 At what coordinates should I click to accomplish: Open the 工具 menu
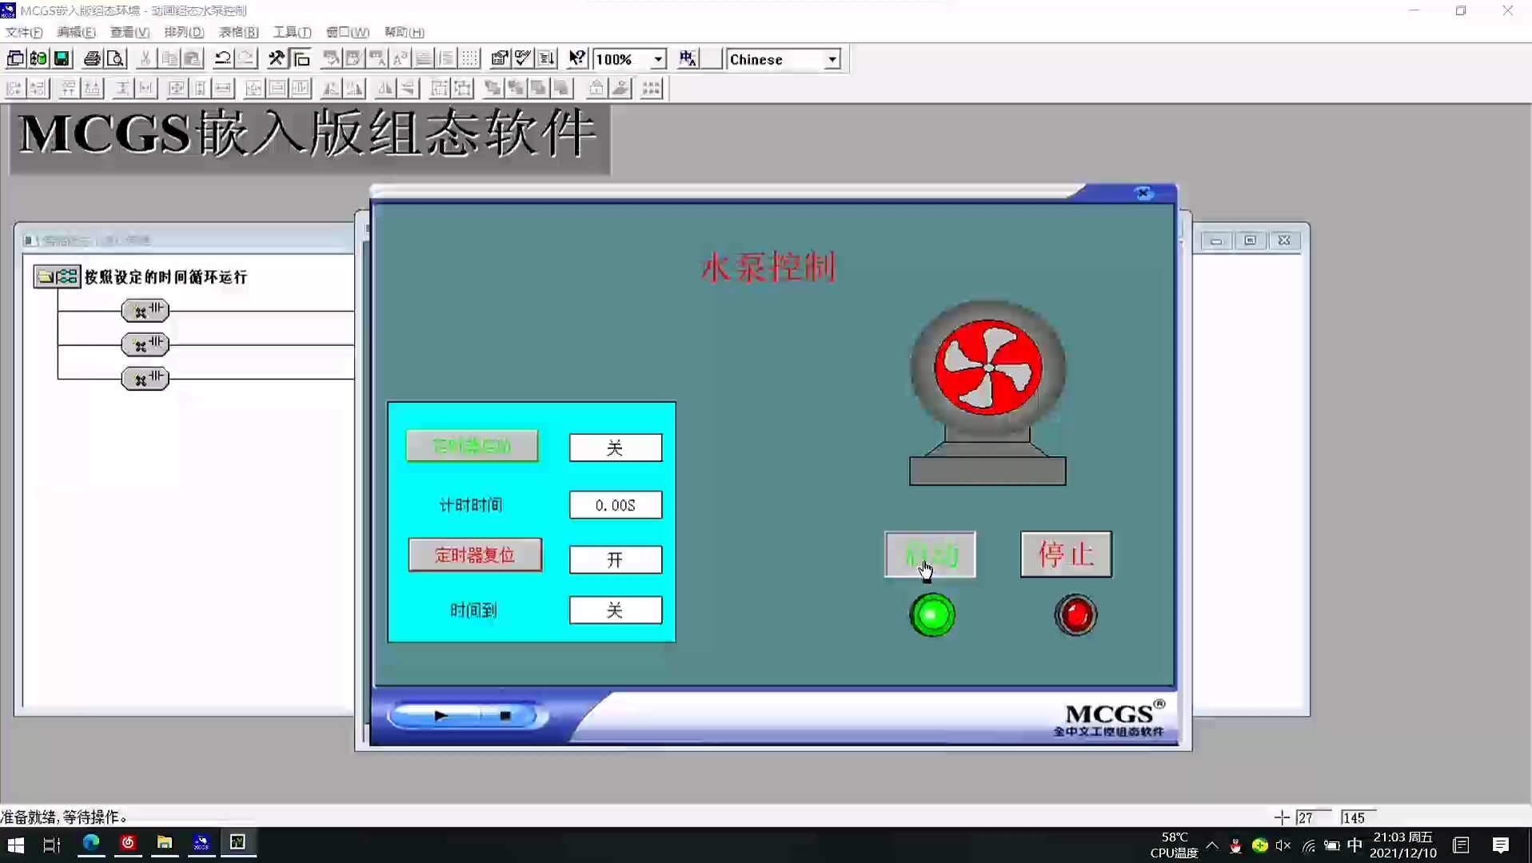[x=290, y=32]
